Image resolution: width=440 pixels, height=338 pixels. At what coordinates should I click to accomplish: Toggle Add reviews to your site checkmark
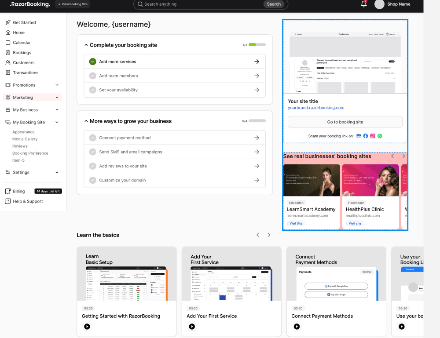coord(92,166)
